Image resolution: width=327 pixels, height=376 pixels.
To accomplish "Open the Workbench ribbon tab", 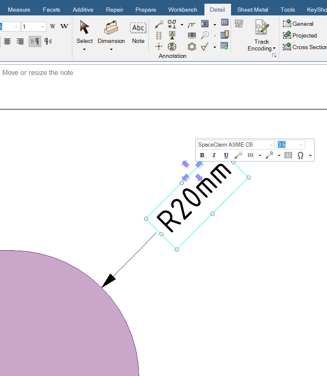I will pyautogui.click(x=182, y=10).
